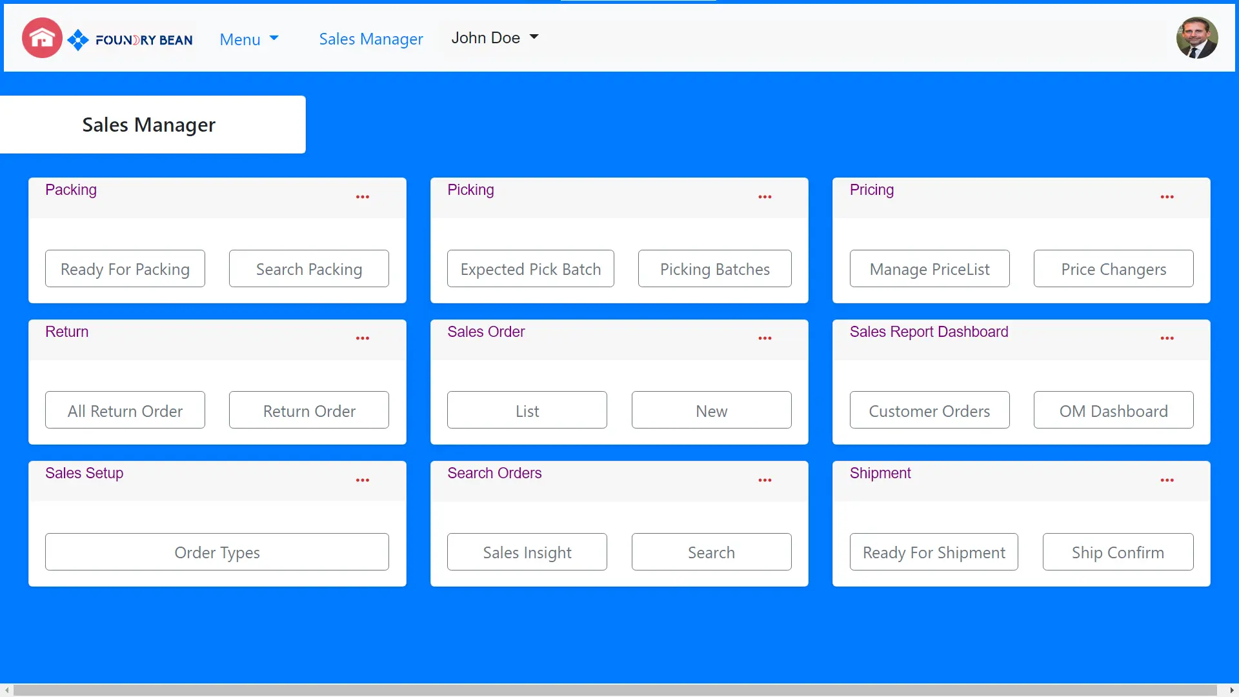1239x697 pixels.
Task: Open the Return card options menu
Action: click(363, 338)
